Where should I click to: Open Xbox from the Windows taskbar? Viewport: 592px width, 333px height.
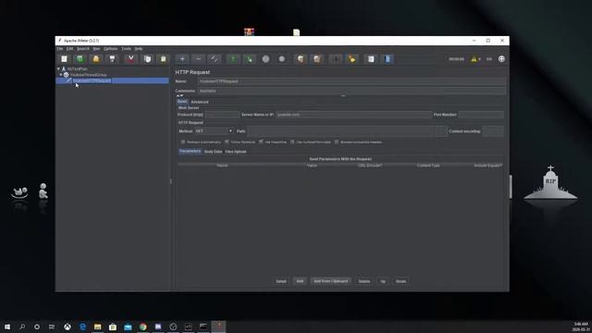pyautogui.click(x=68, y=327)
